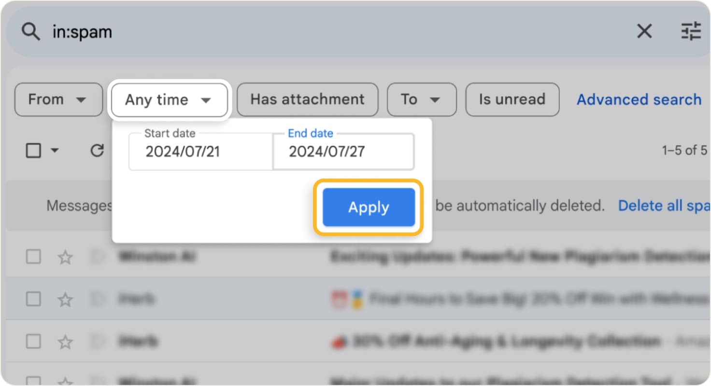This screenshot has height=386, width=711.
Task: Tick the first iHerb message checkbox
Action: [x=33, y=299]
